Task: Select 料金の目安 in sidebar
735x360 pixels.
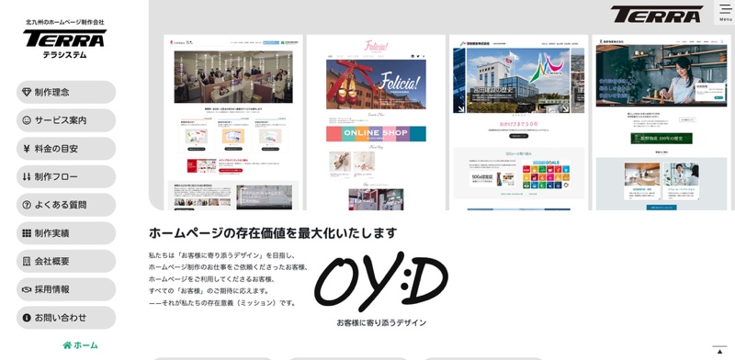Action: 66,149
